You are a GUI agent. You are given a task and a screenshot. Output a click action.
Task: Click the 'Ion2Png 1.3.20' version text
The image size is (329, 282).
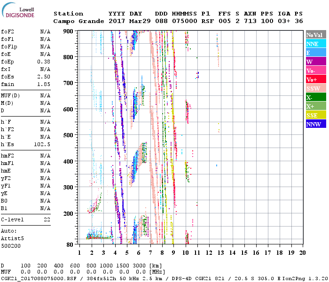click(x=305, y=278)
